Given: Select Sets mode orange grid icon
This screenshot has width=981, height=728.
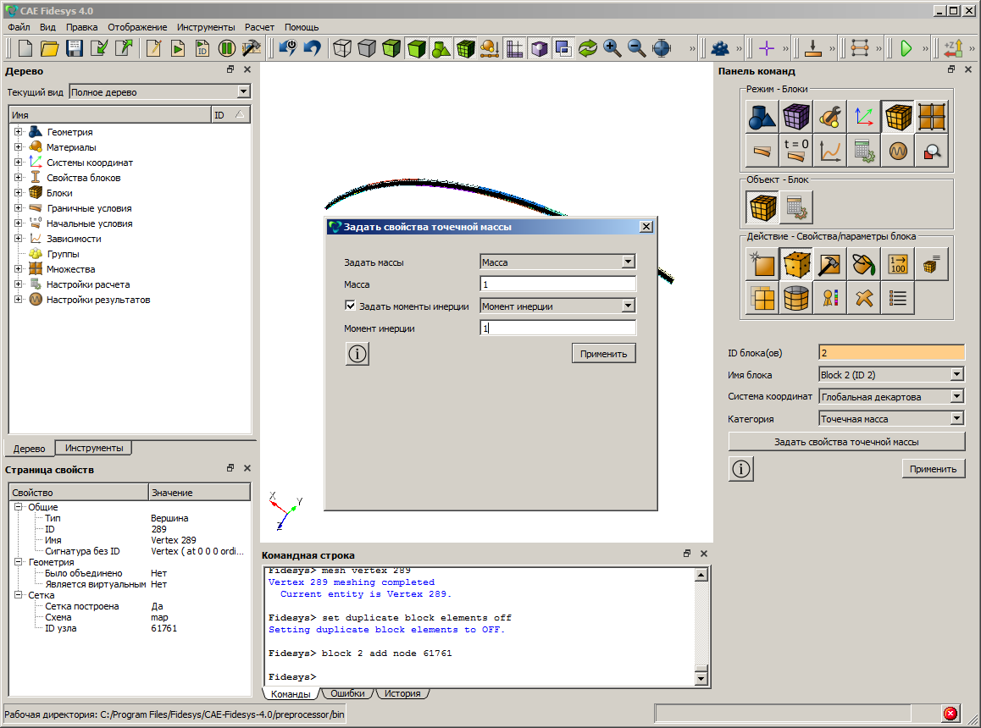Looking at the screenshot, I should pyautogui.click(x=932, y=117).
